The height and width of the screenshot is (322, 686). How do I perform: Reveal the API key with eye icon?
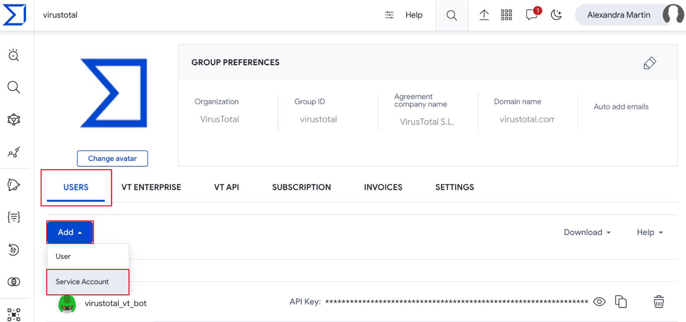pyautogui.click(x=599, y=302)
